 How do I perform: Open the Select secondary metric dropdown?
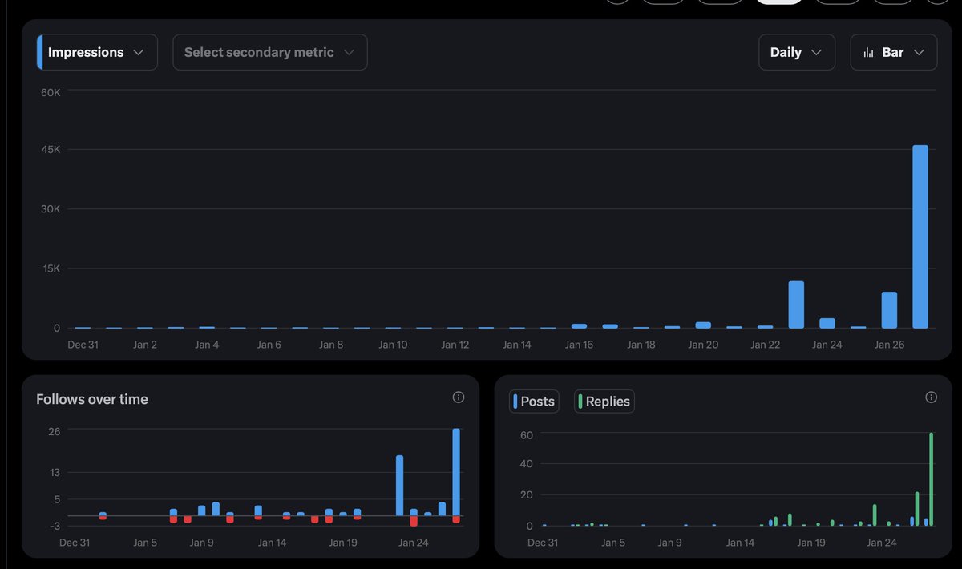tap(269, 51)
